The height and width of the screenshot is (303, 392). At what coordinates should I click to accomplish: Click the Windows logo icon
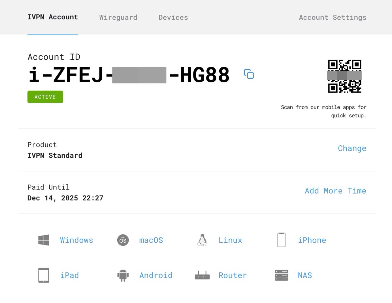pyautogui.click(x=44, y=240)
